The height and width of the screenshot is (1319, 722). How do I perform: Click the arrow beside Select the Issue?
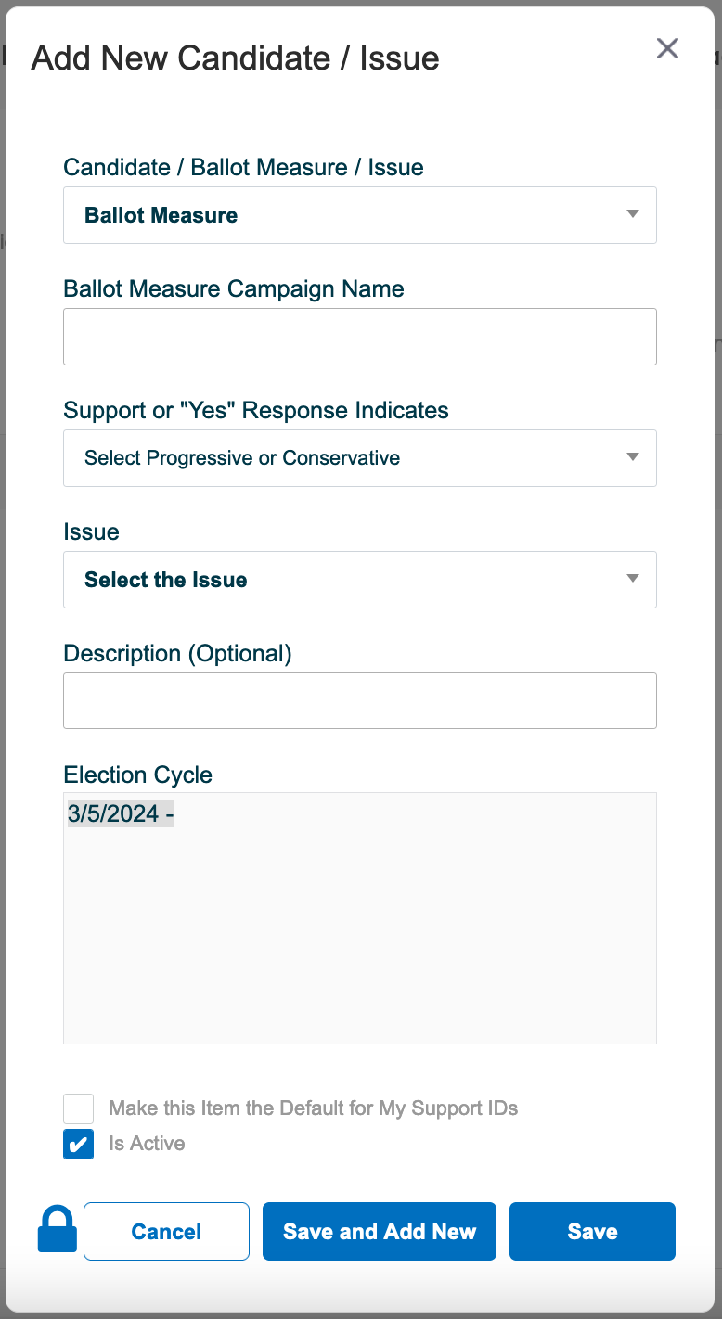(633, 579)
